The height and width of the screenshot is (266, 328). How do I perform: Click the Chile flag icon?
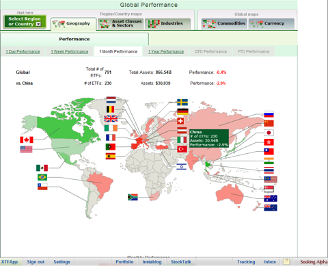(x=42, y=187)
